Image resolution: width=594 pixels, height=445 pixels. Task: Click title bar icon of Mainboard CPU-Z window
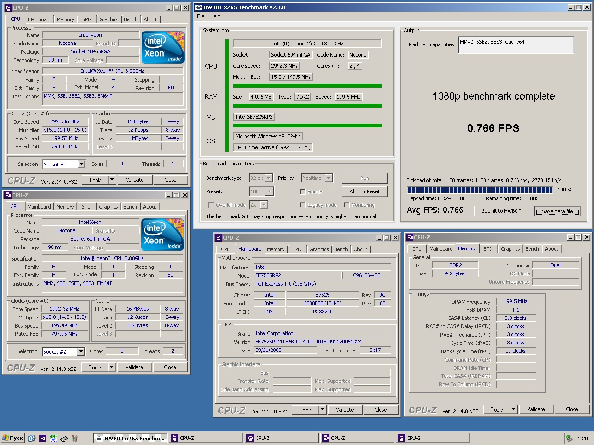pos(219,238)
